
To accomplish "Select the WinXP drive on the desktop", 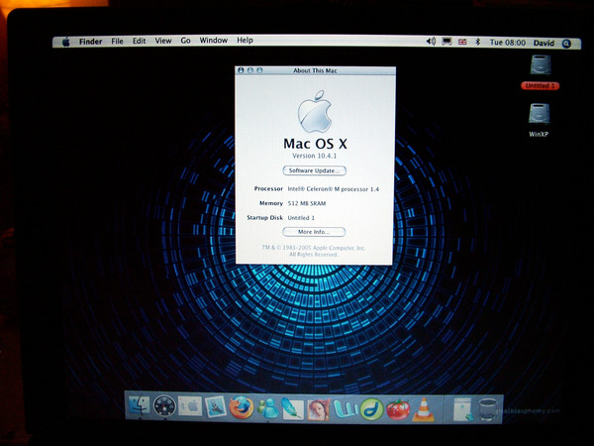I will [x=539, y=120].
